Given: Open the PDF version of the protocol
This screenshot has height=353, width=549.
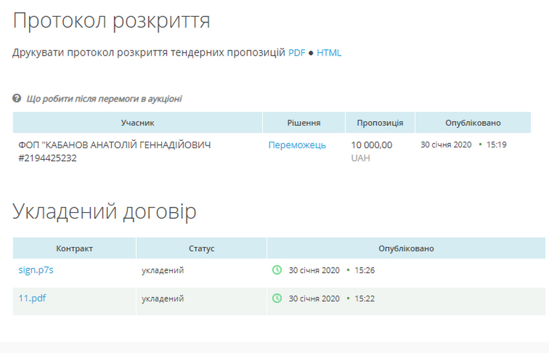Looking at the screenshot, I should pyautogui.click(x=296, y=53).
